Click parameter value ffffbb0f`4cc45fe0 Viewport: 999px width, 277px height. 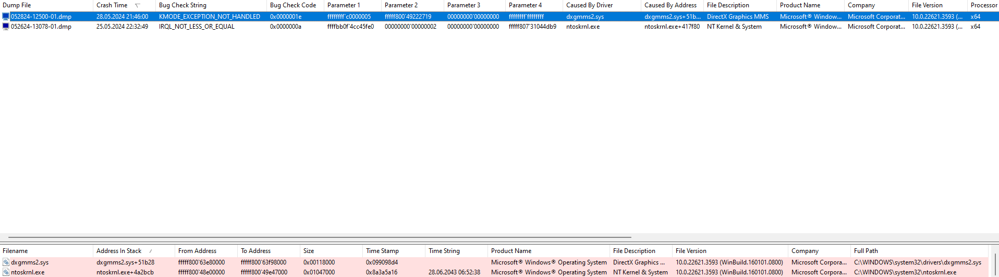(x=350, y=27)
